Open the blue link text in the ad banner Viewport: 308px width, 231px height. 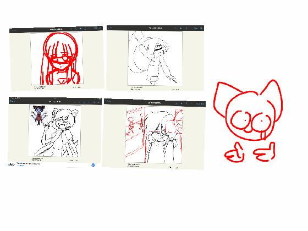pyautogui.click(x=21, y=166)
